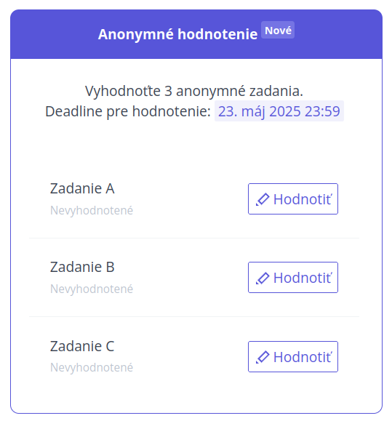Click Nevyhodnotené status under Zadanie B
This screenshot has height=421, width=392.
(92, 289)
